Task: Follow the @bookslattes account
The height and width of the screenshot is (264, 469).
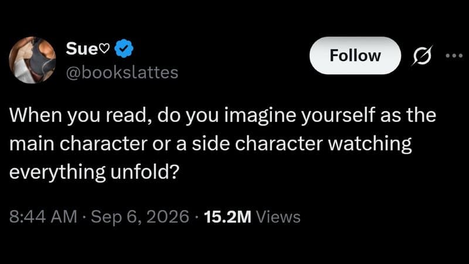Action: pos(355,56)
